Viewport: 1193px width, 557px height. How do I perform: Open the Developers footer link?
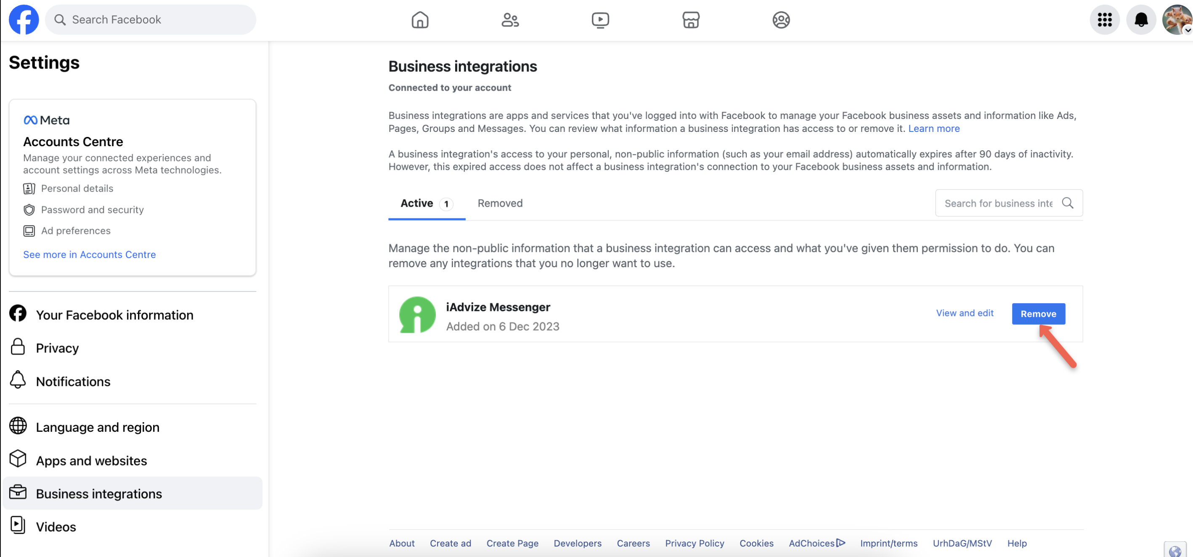[578, 543]
